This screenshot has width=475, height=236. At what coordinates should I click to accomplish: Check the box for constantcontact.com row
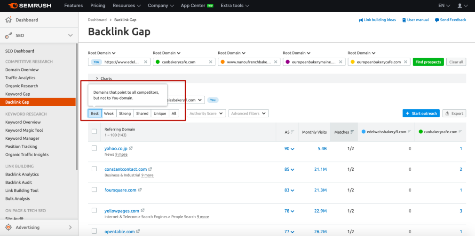pyautogui.click(x=95, y=169)
